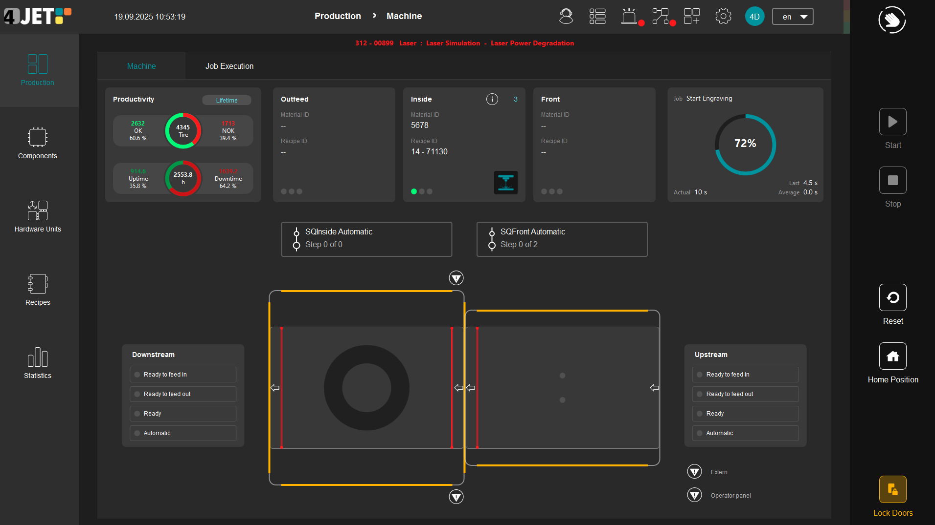Click the Hardware Units sidebar icon
935x525 pixels.
pos(38,216)
